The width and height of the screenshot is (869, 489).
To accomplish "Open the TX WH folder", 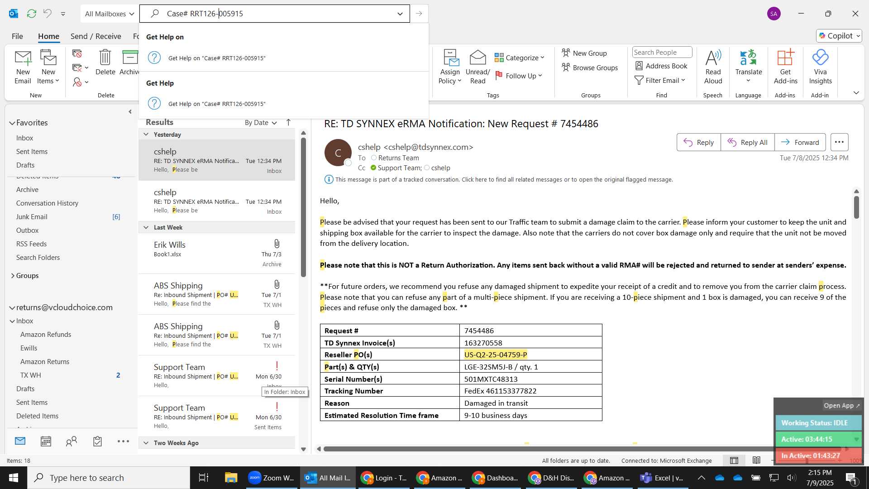I will coord(30,375).
